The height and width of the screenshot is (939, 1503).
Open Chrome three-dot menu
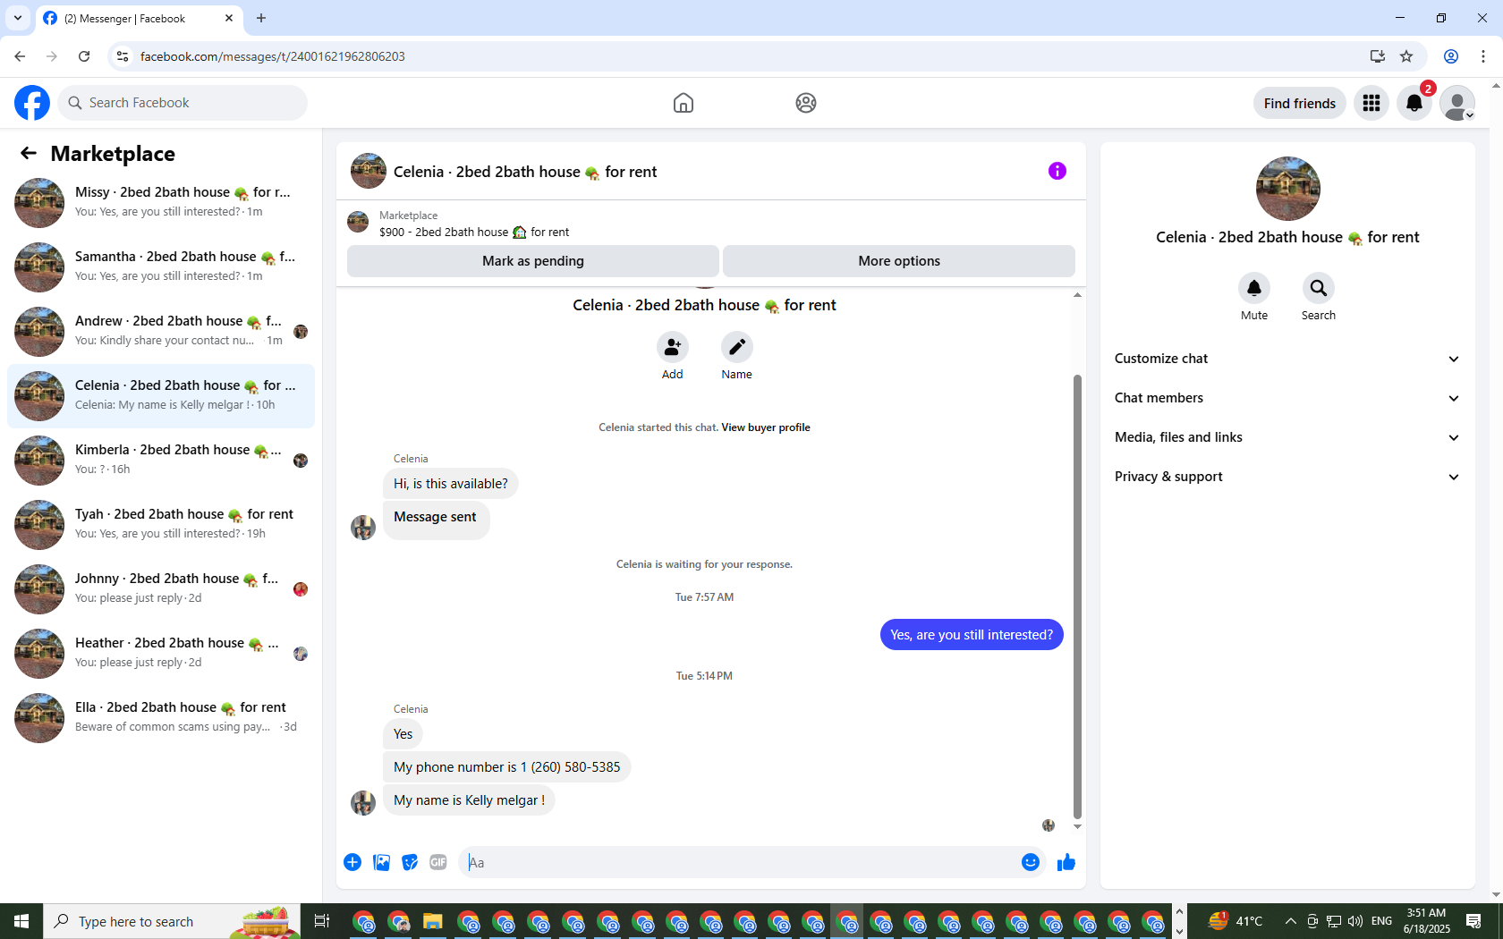(1483, 56)
